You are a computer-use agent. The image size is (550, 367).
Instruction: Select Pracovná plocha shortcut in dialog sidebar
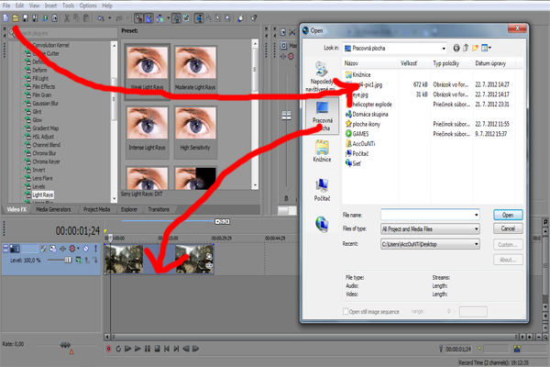point(322,116)
